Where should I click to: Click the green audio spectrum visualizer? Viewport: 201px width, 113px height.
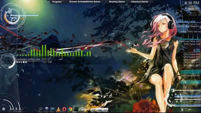tap(54, 51)
